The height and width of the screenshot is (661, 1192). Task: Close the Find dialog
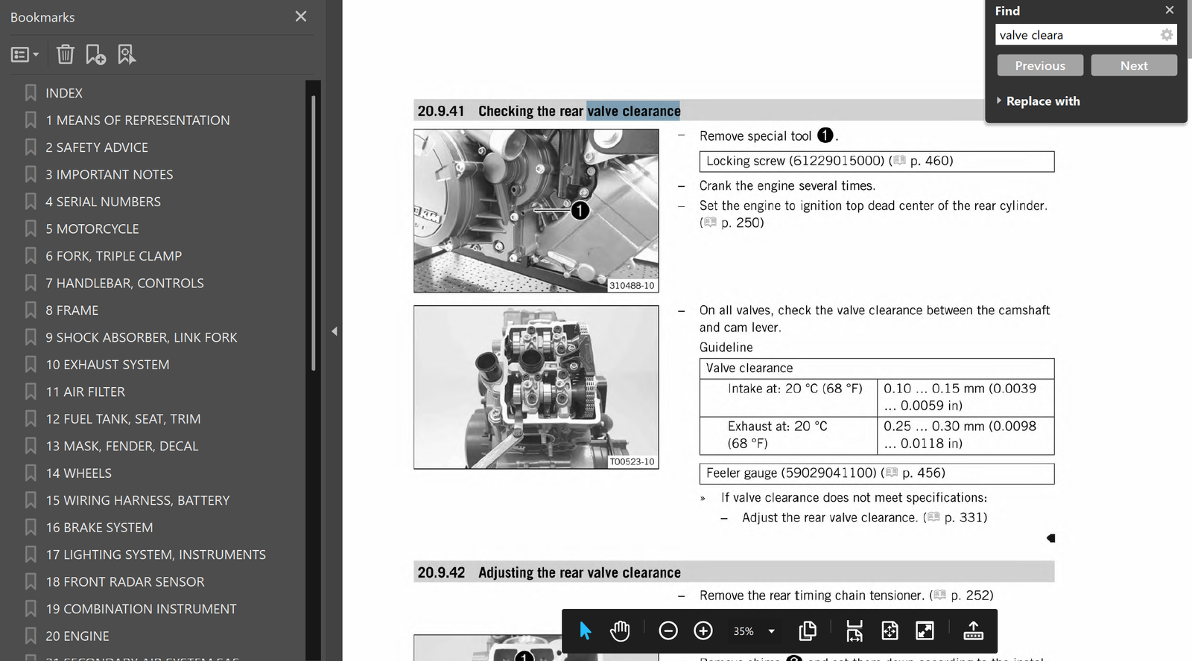(x=1170, y=10)
